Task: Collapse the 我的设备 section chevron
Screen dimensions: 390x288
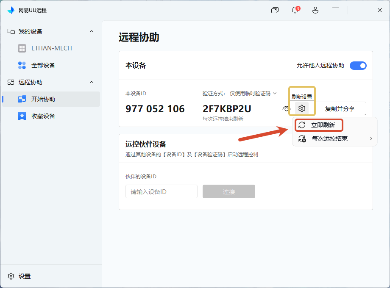Action: (x=92, y=31)
